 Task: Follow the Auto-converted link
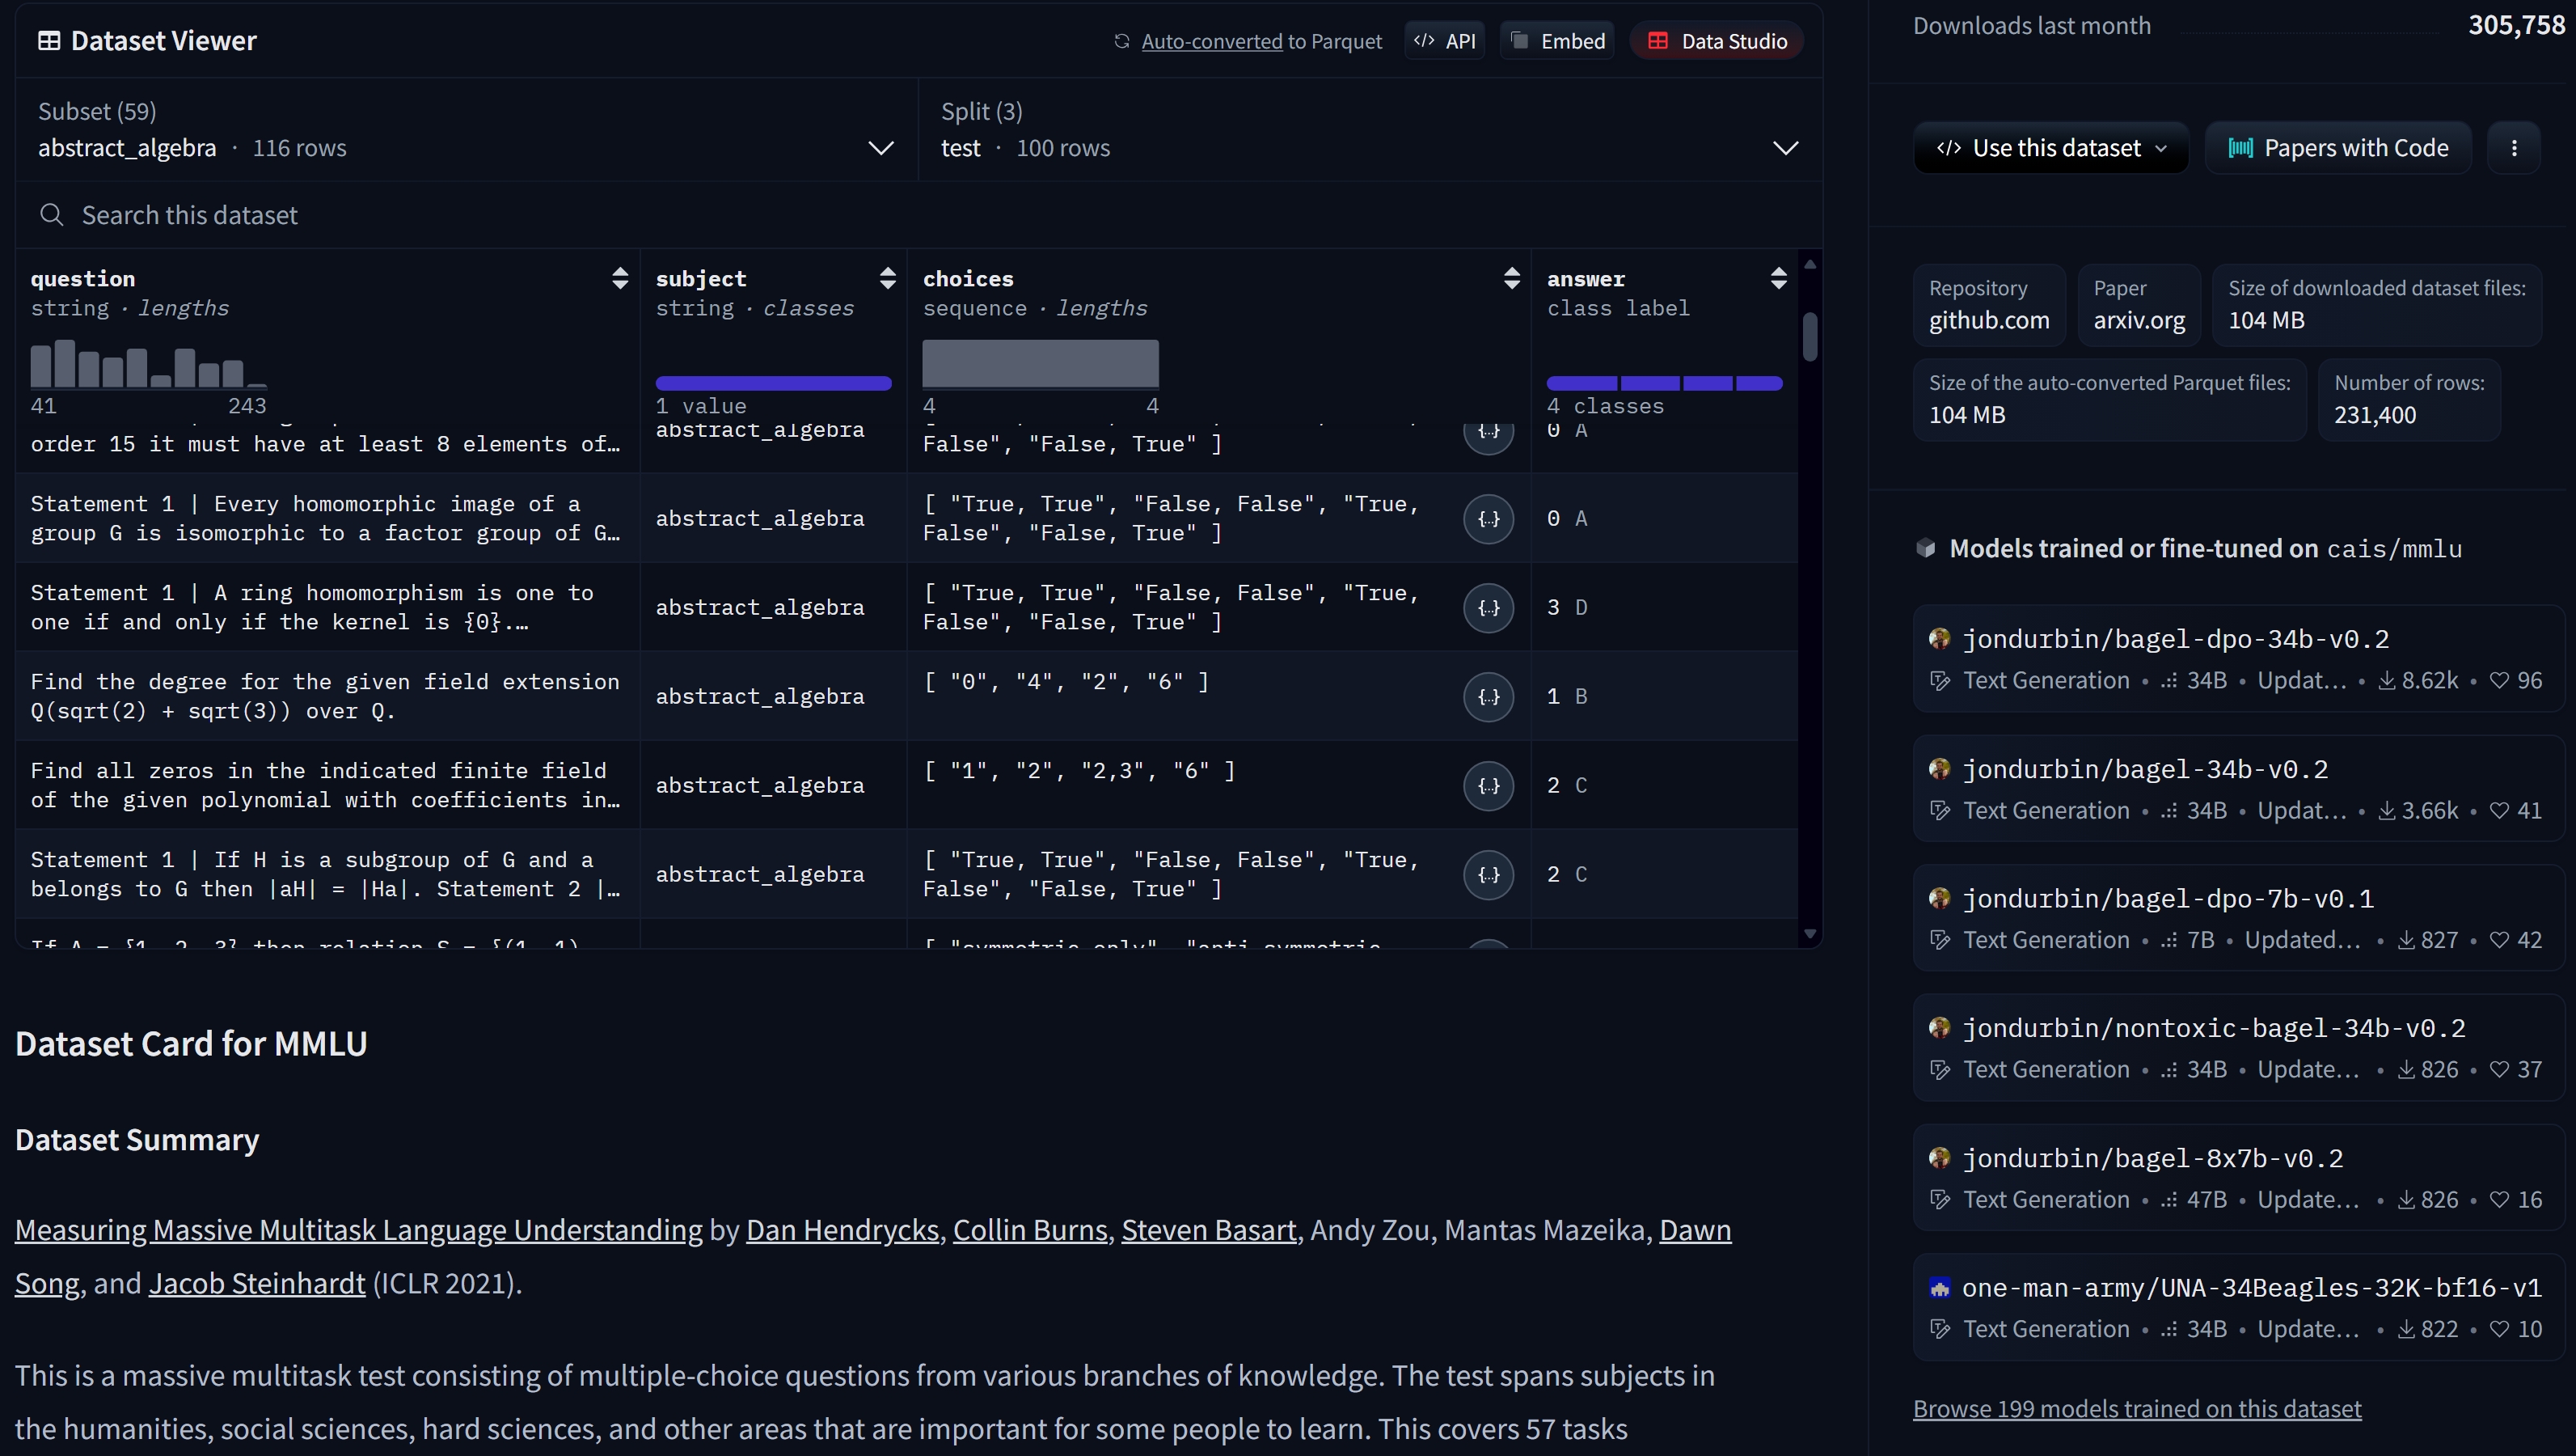click(x=1211, y=41)
